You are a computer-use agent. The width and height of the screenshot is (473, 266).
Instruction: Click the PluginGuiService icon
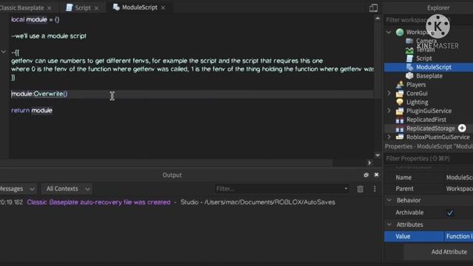400,111
